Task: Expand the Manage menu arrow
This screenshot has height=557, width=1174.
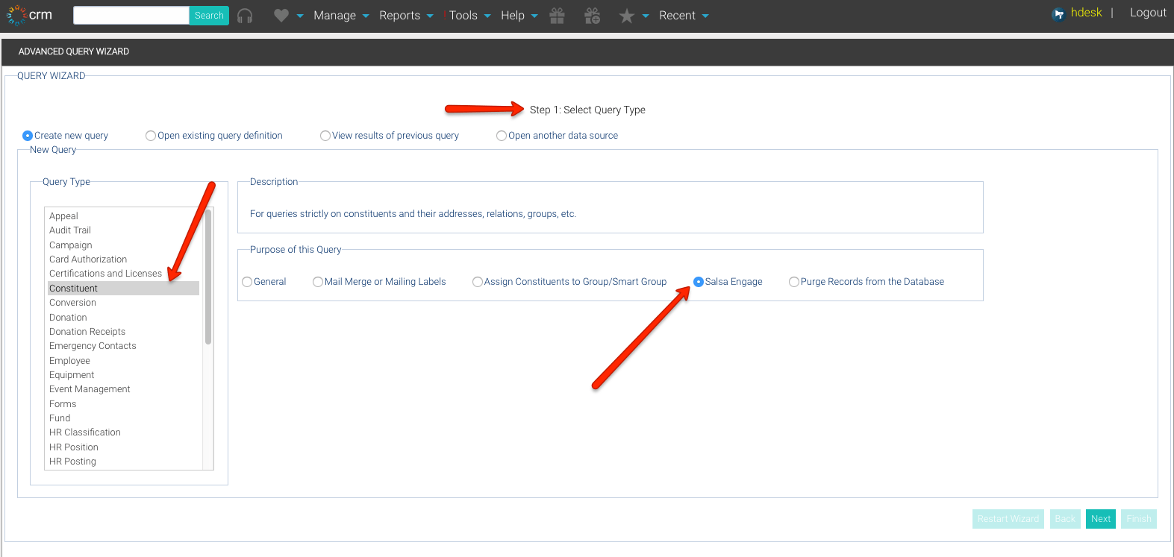Action: [x=366, y=16]
